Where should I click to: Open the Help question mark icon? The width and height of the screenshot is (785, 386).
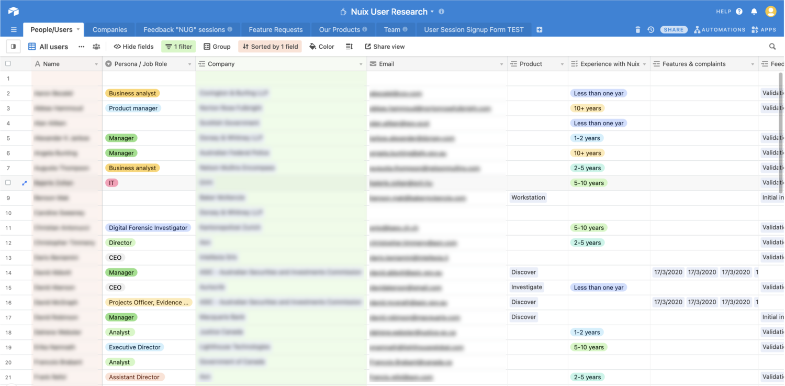[x=739, y=12]
